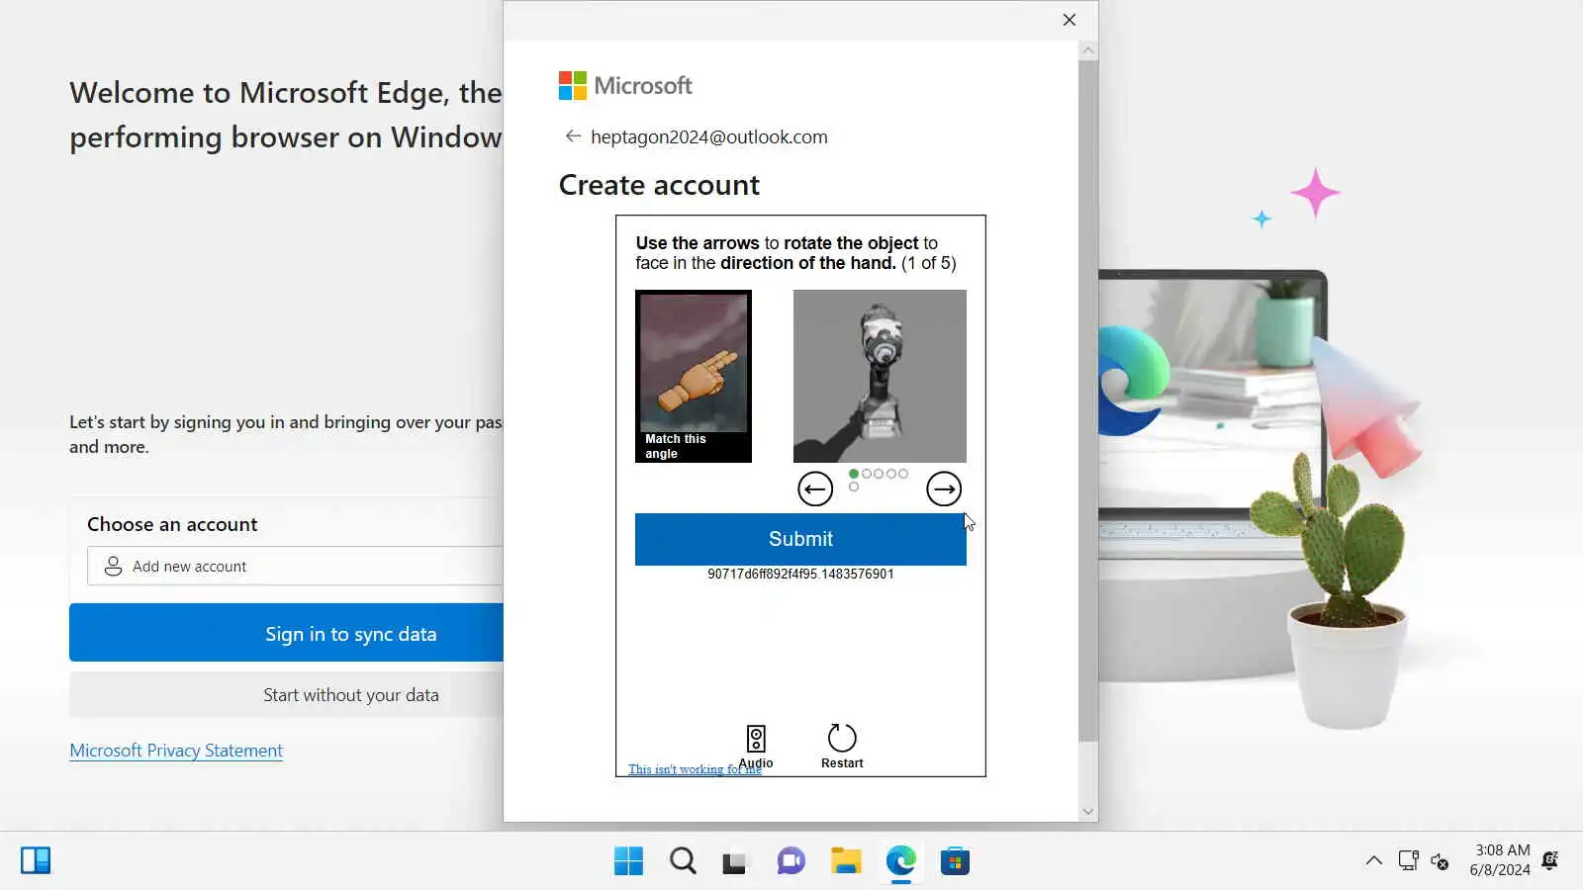
Task: Submit the rotated object answer
Action: point(800,539)
